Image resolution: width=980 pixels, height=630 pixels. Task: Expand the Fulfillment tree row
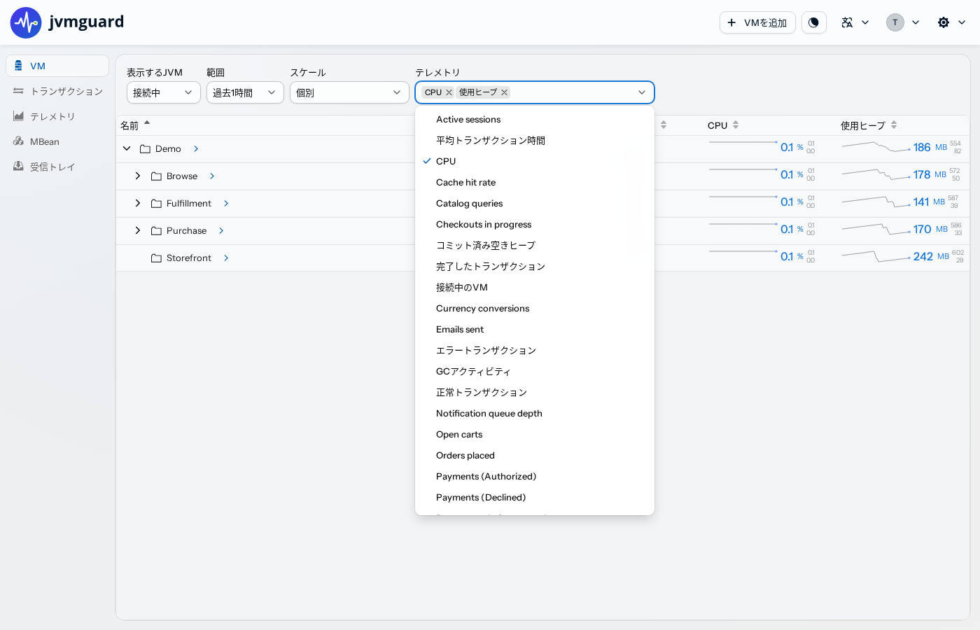pos(138,203)
